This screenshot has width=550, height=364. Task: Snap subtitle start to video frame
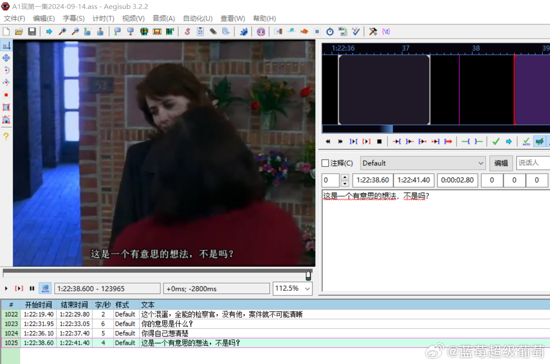point(118,31)
